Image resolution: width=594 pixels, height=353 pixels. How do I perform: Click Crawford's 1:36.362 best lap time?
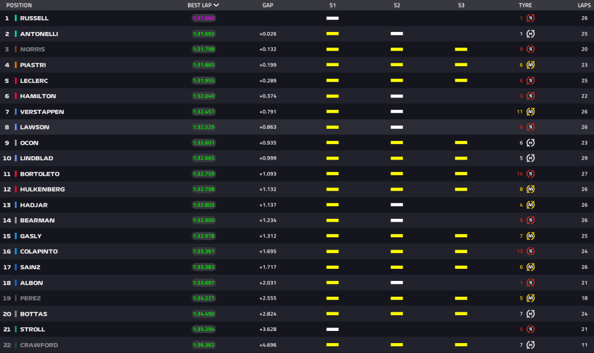(x=204, y=345)
